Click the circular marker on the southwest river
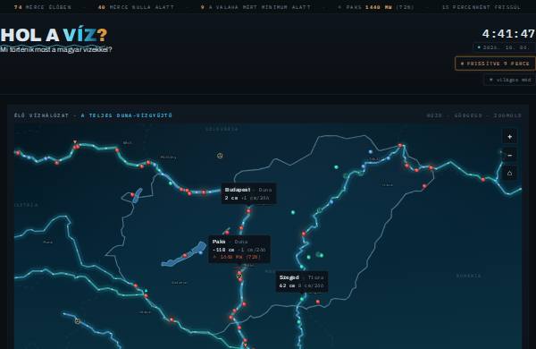536x349 pixels. [x=78, y=321]
